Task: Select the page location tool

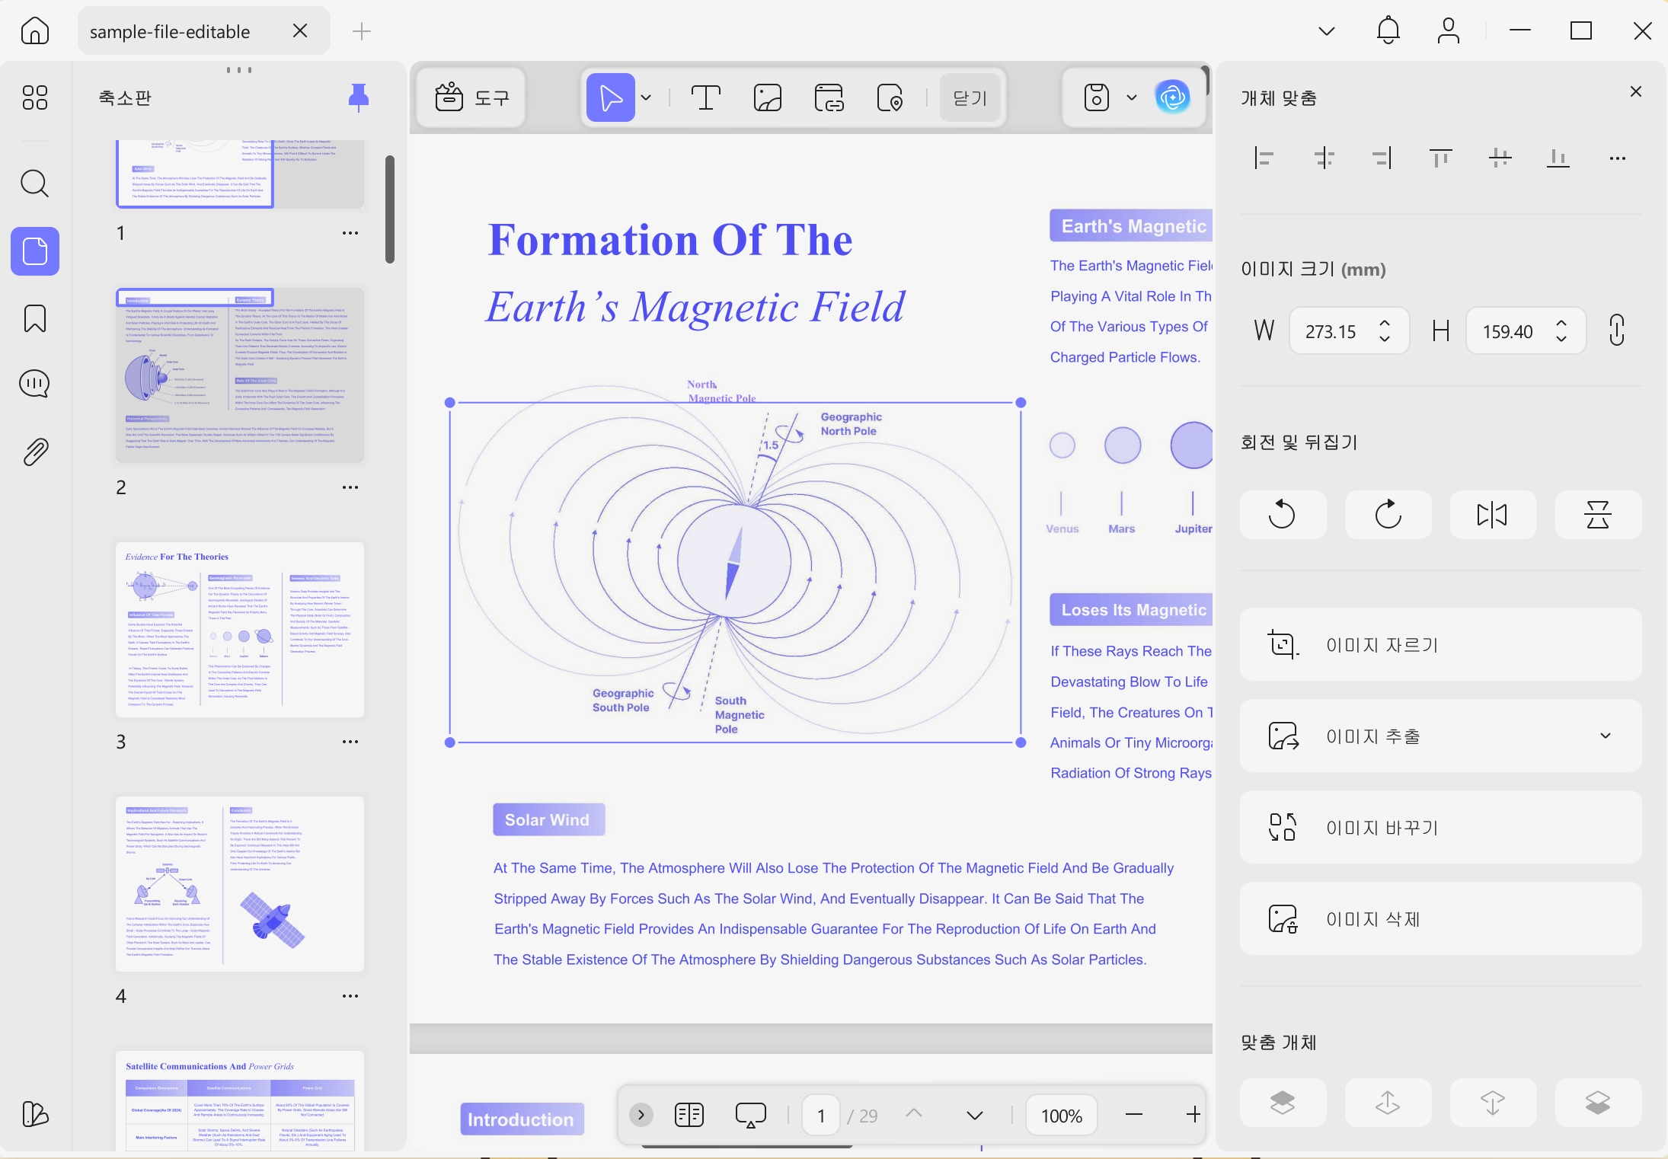Action: [890, 97]
